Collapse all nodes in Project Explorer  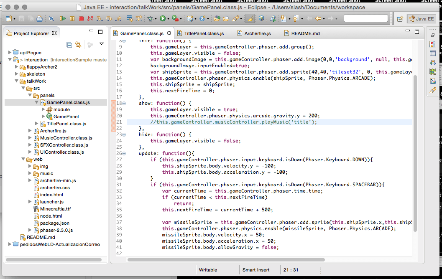pos(69,45)
